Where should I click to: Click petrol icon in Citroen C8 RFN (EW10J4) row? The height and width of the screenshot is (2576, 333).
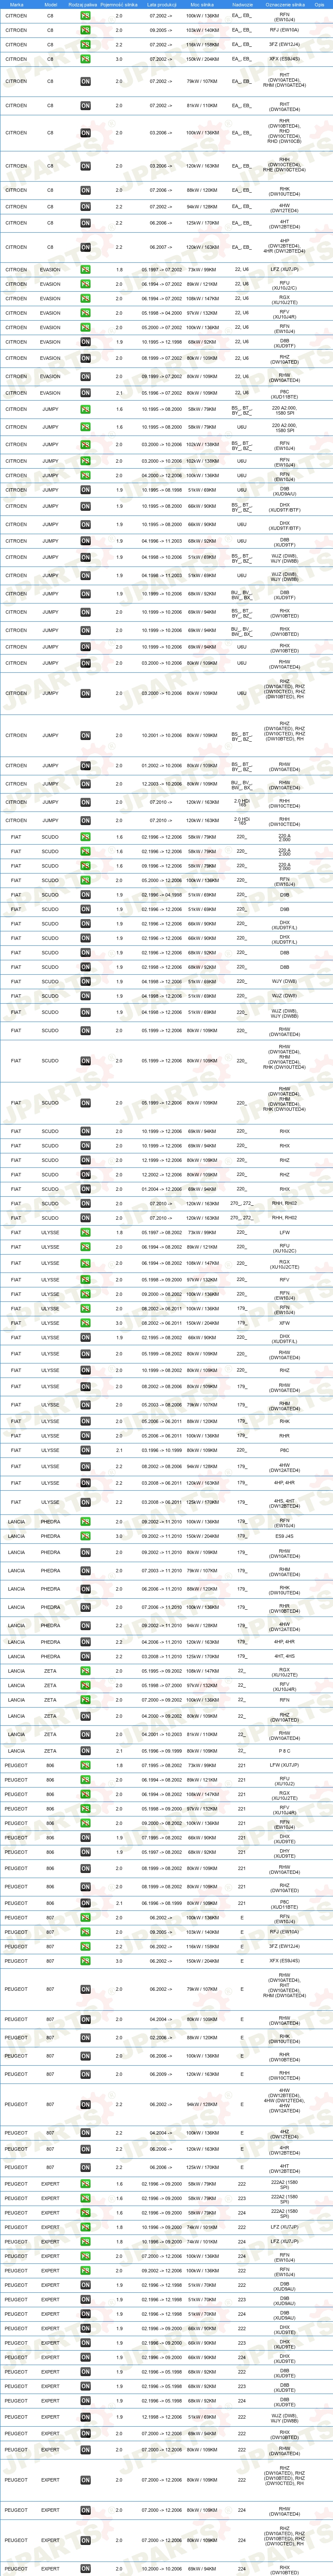point(85,16)
